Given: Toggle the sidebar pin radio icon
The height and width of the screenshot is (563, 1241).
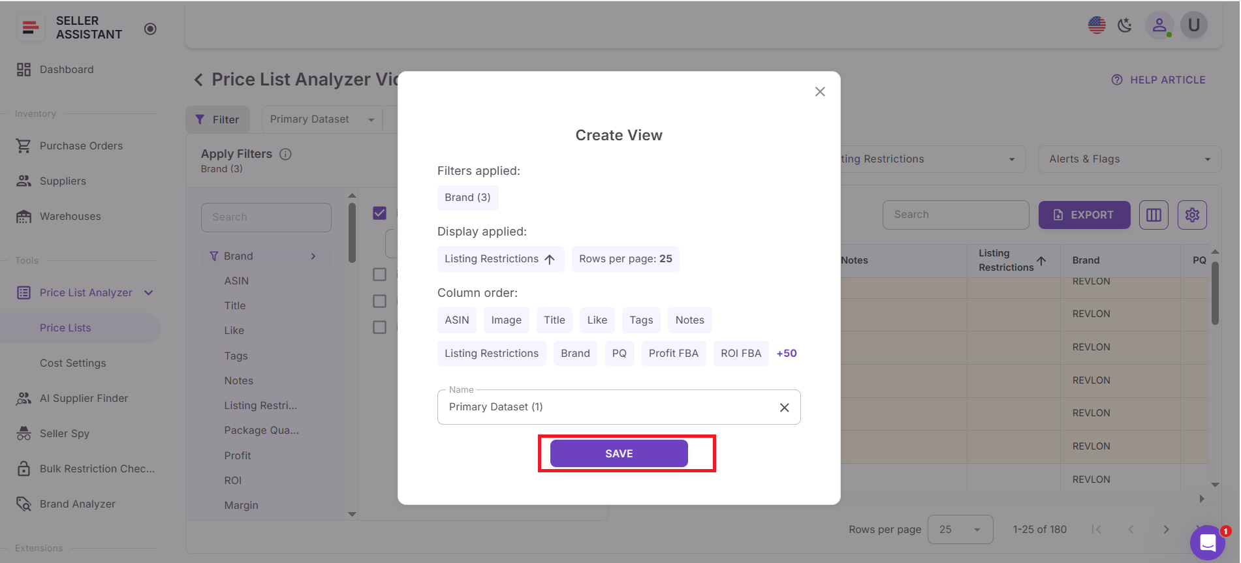Looking at the screenshot, I should [150, 29].
